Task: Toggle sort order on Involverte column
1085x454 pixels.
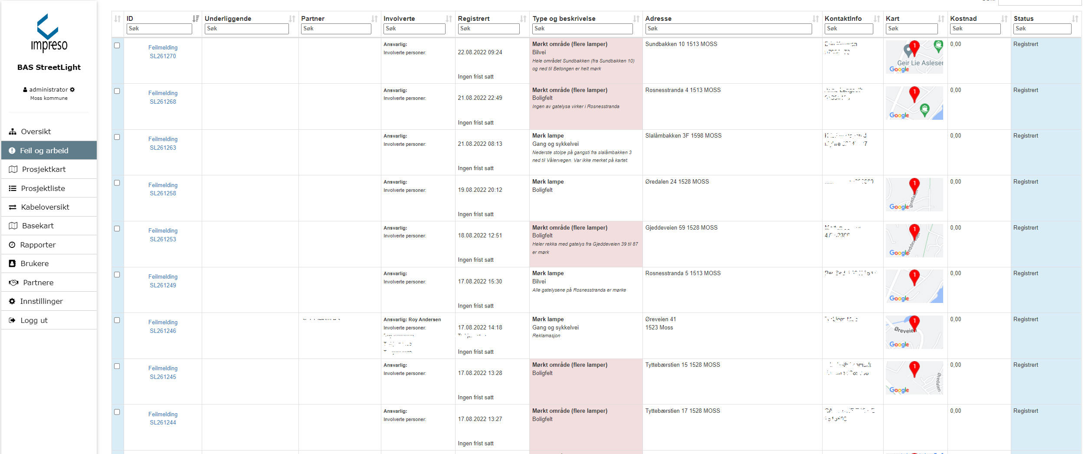Action: 449,19
